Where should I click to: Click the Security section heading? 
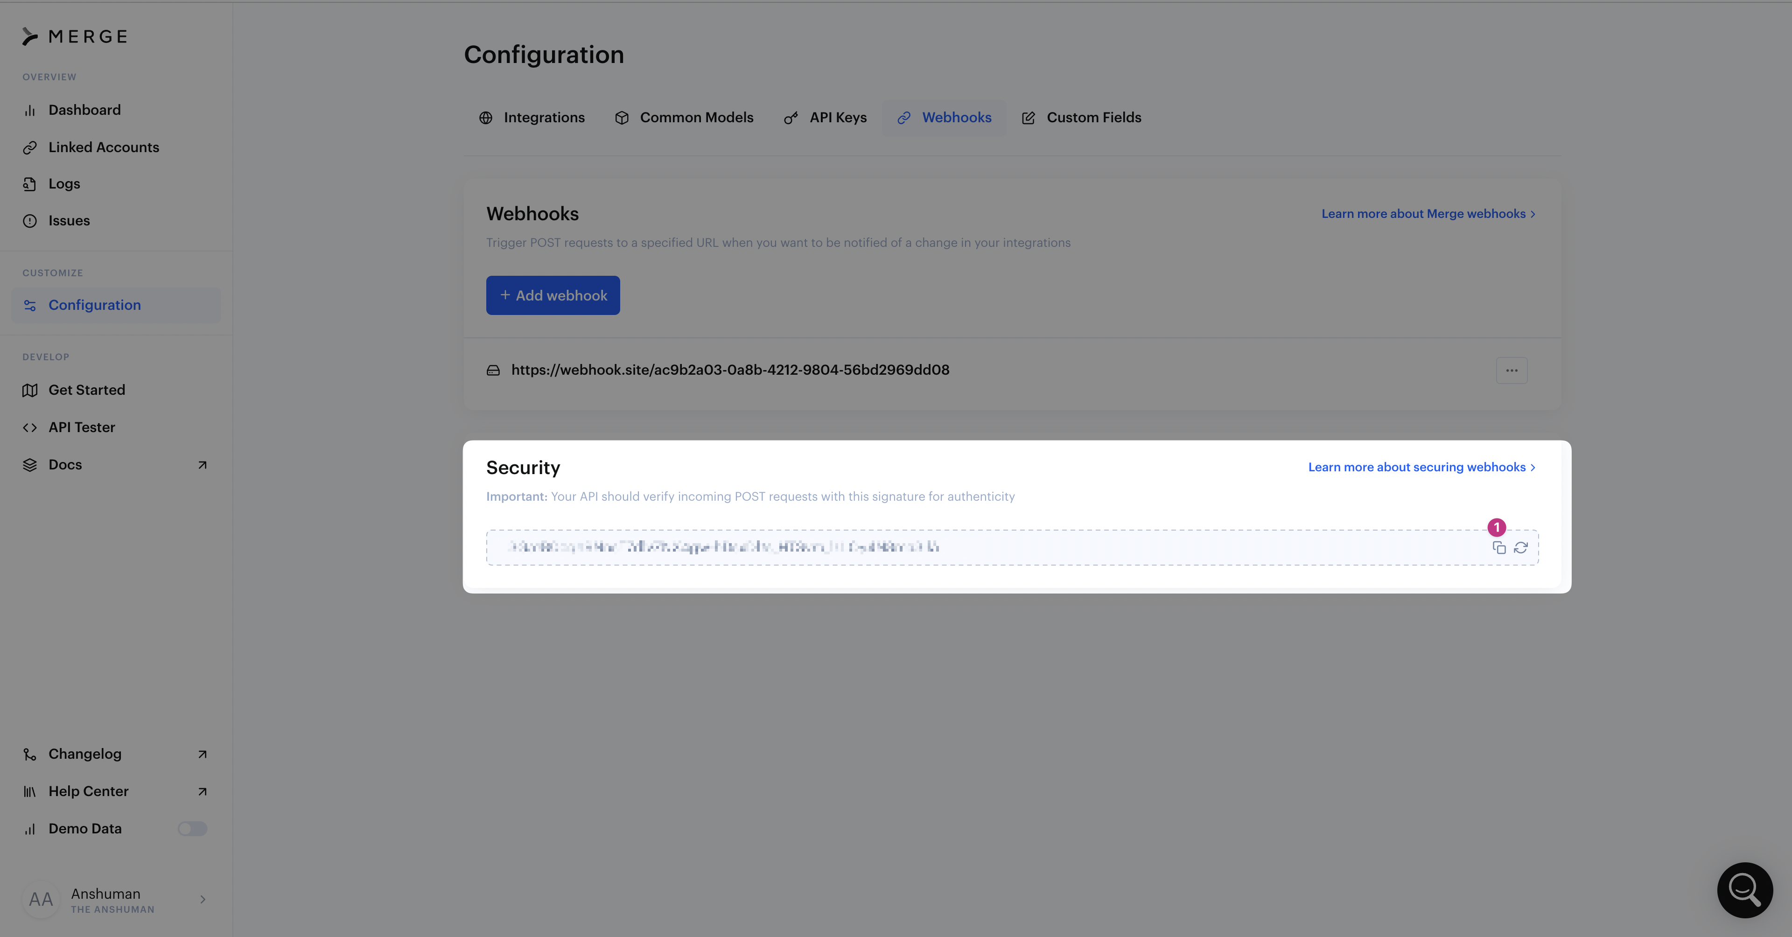point(523,468)
